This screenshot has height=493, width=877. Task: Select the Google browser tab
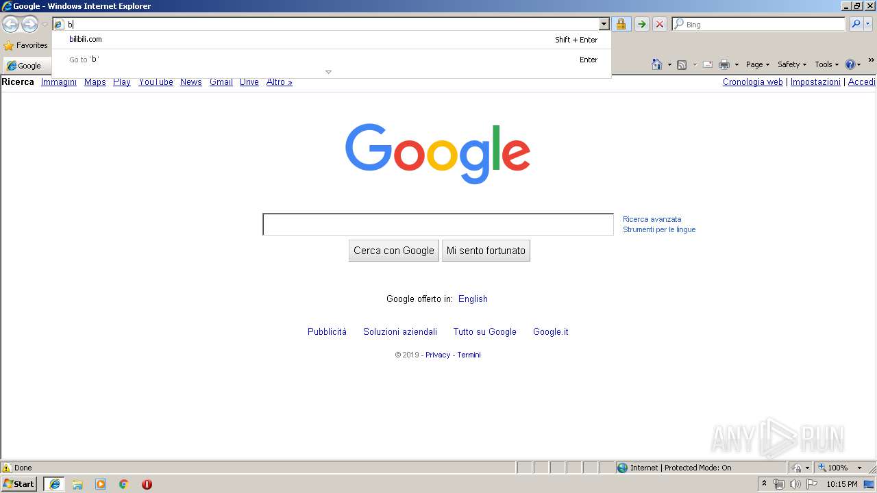coord(26,66)
